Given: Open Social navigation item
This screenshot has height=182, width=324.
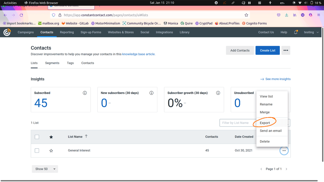Looking at the screenshot, I should (145, 32).
